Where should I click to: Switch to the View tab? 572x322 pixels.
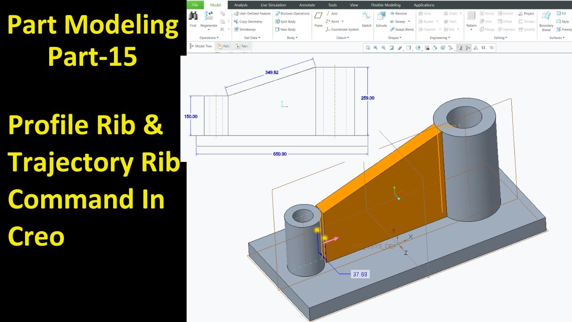(x=354, y=5)
